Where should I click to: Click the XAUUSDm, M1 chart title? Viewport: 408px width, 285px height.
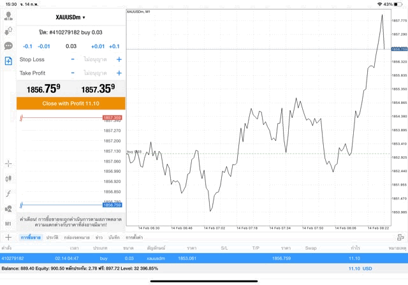coord(138,11)
